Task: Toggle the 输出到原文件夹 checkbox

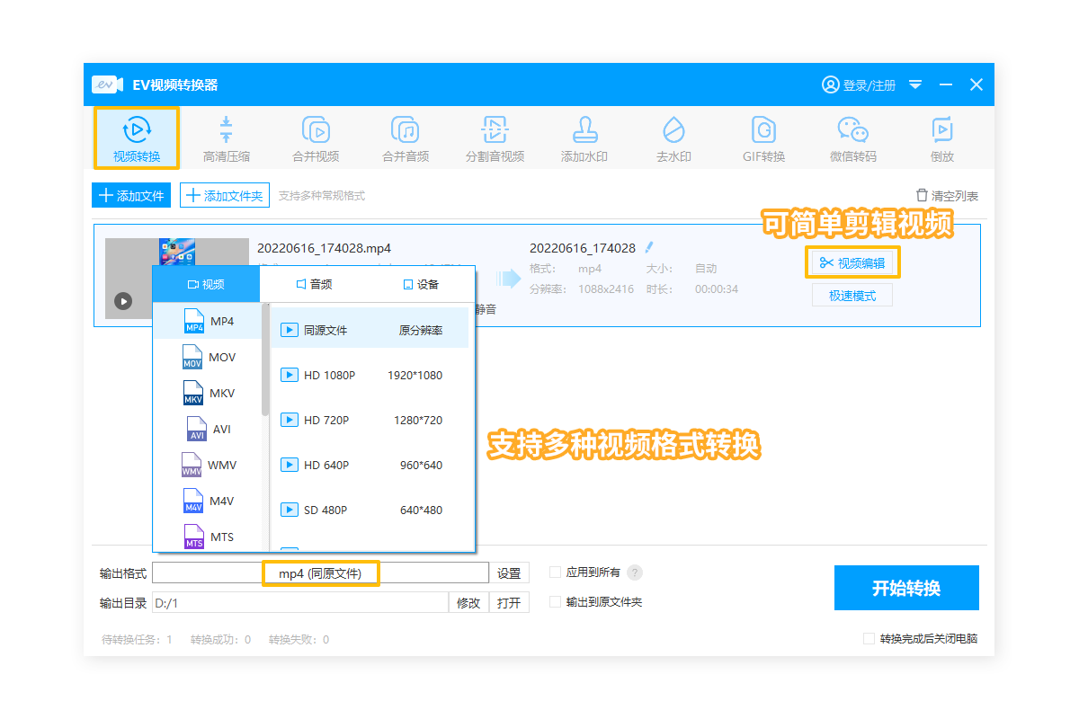Action: pos(556,602)
